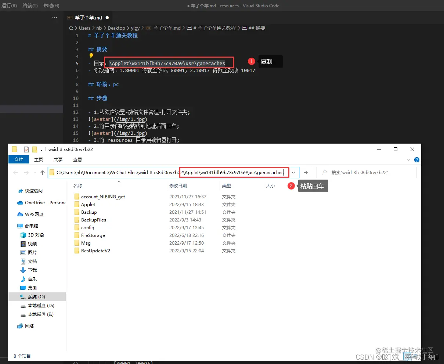444x364 pixels.
Task: Open WPS网盘 in the navigation pane
Action: click(34, 215)
